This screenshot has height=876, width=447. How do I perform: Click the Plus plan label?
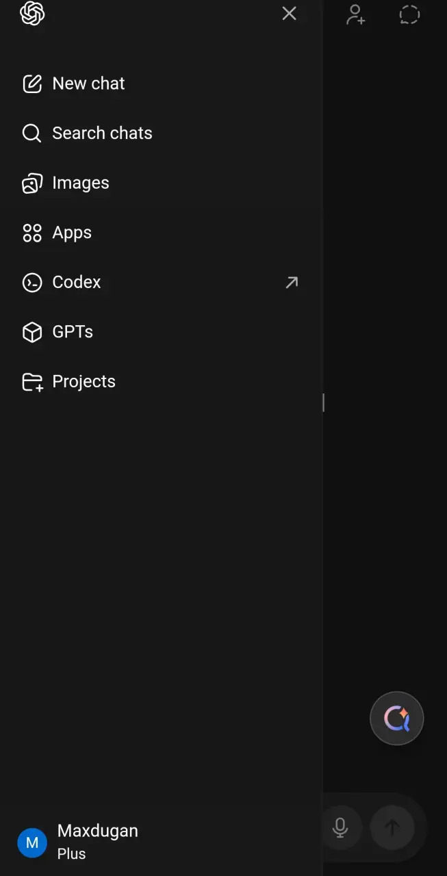pyautogui.click(x=71, y=854)
